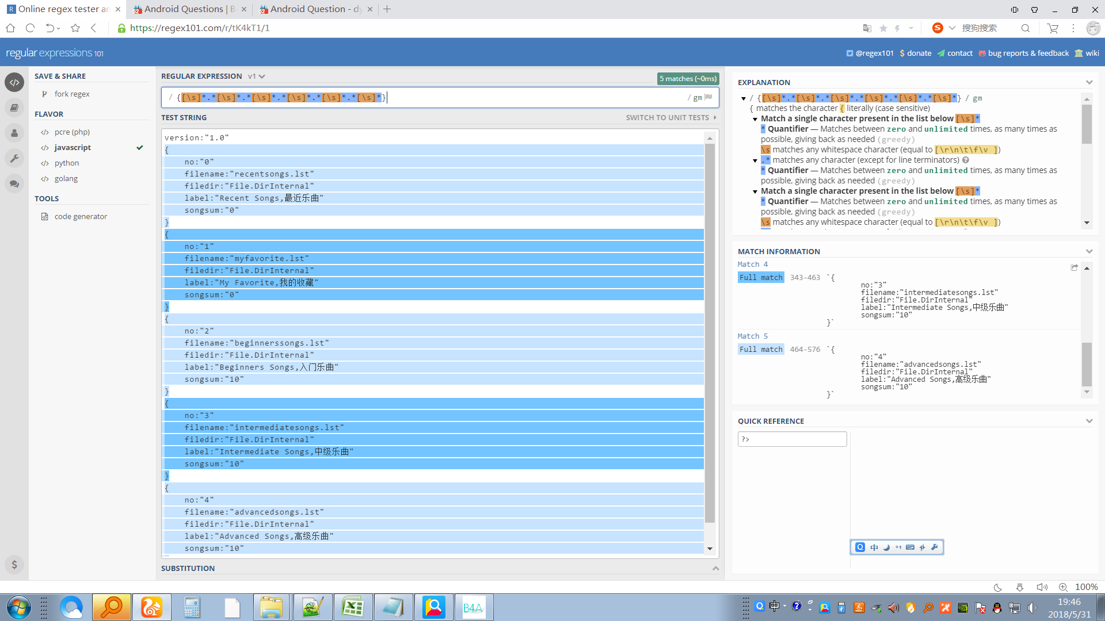Click the export matches icon
This screenshot has height=621, width=1105.
[x=1074, y=267]
